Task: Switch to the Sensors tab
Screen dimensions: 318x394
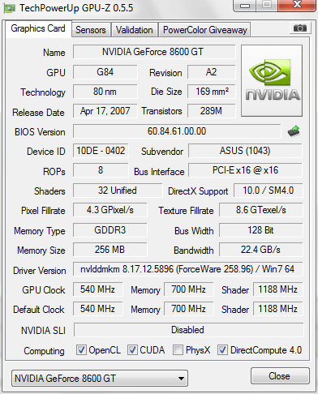Action: (x=91, y=30)
